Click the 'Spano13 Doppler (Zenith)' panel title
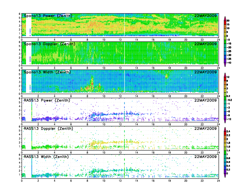This screenshot has width=251, height=194. (x=49, y=44)
